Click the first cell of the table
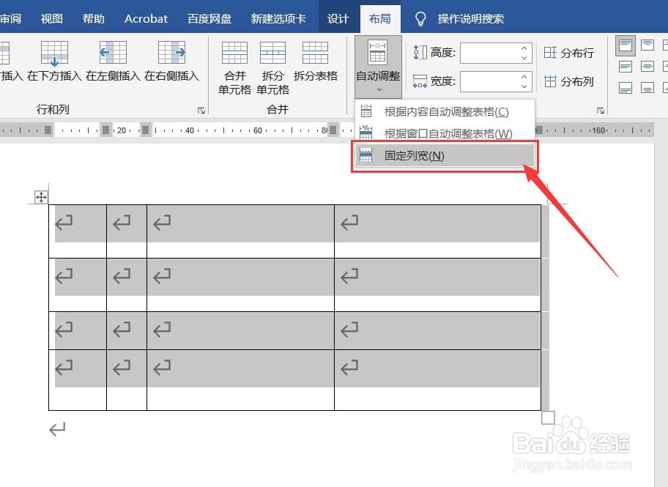 click(x=78, y=231)
